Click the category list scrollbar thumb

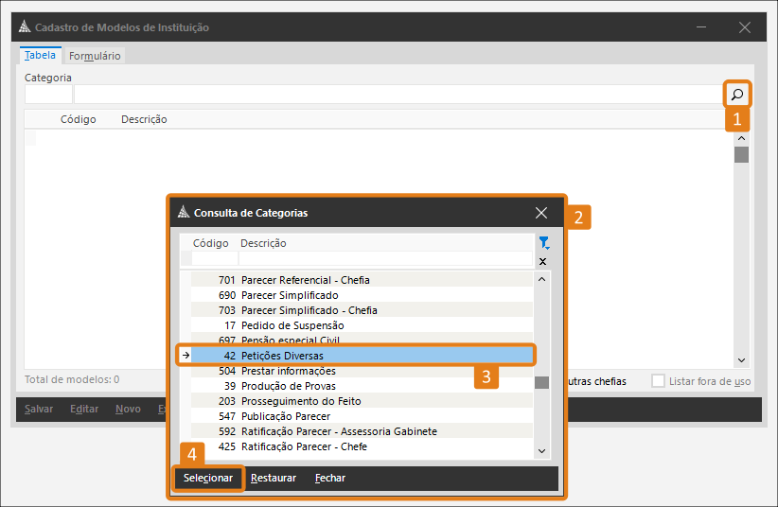pos(541,382)
